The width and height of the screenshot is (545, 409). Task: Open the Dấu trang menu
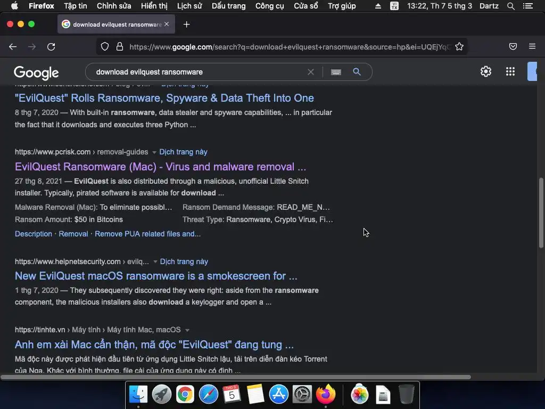click(x=229, y=6)
